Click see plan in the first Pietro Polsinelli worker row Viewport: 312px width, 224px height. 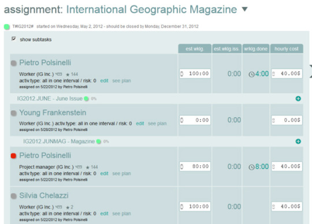tap(121, 81)
